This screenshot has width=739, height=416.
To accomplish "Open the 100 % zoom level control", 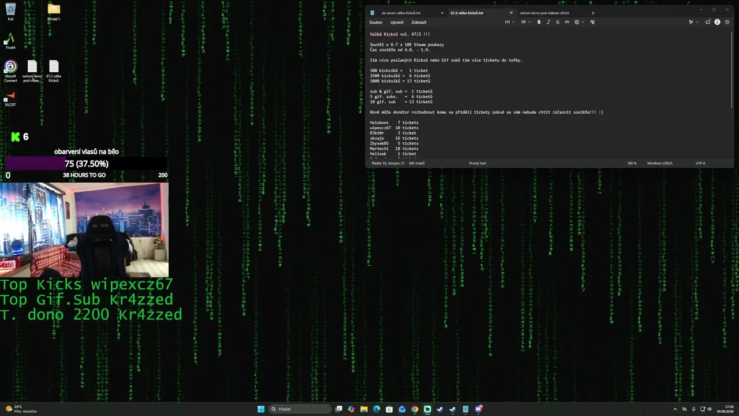I will [632, 164].
